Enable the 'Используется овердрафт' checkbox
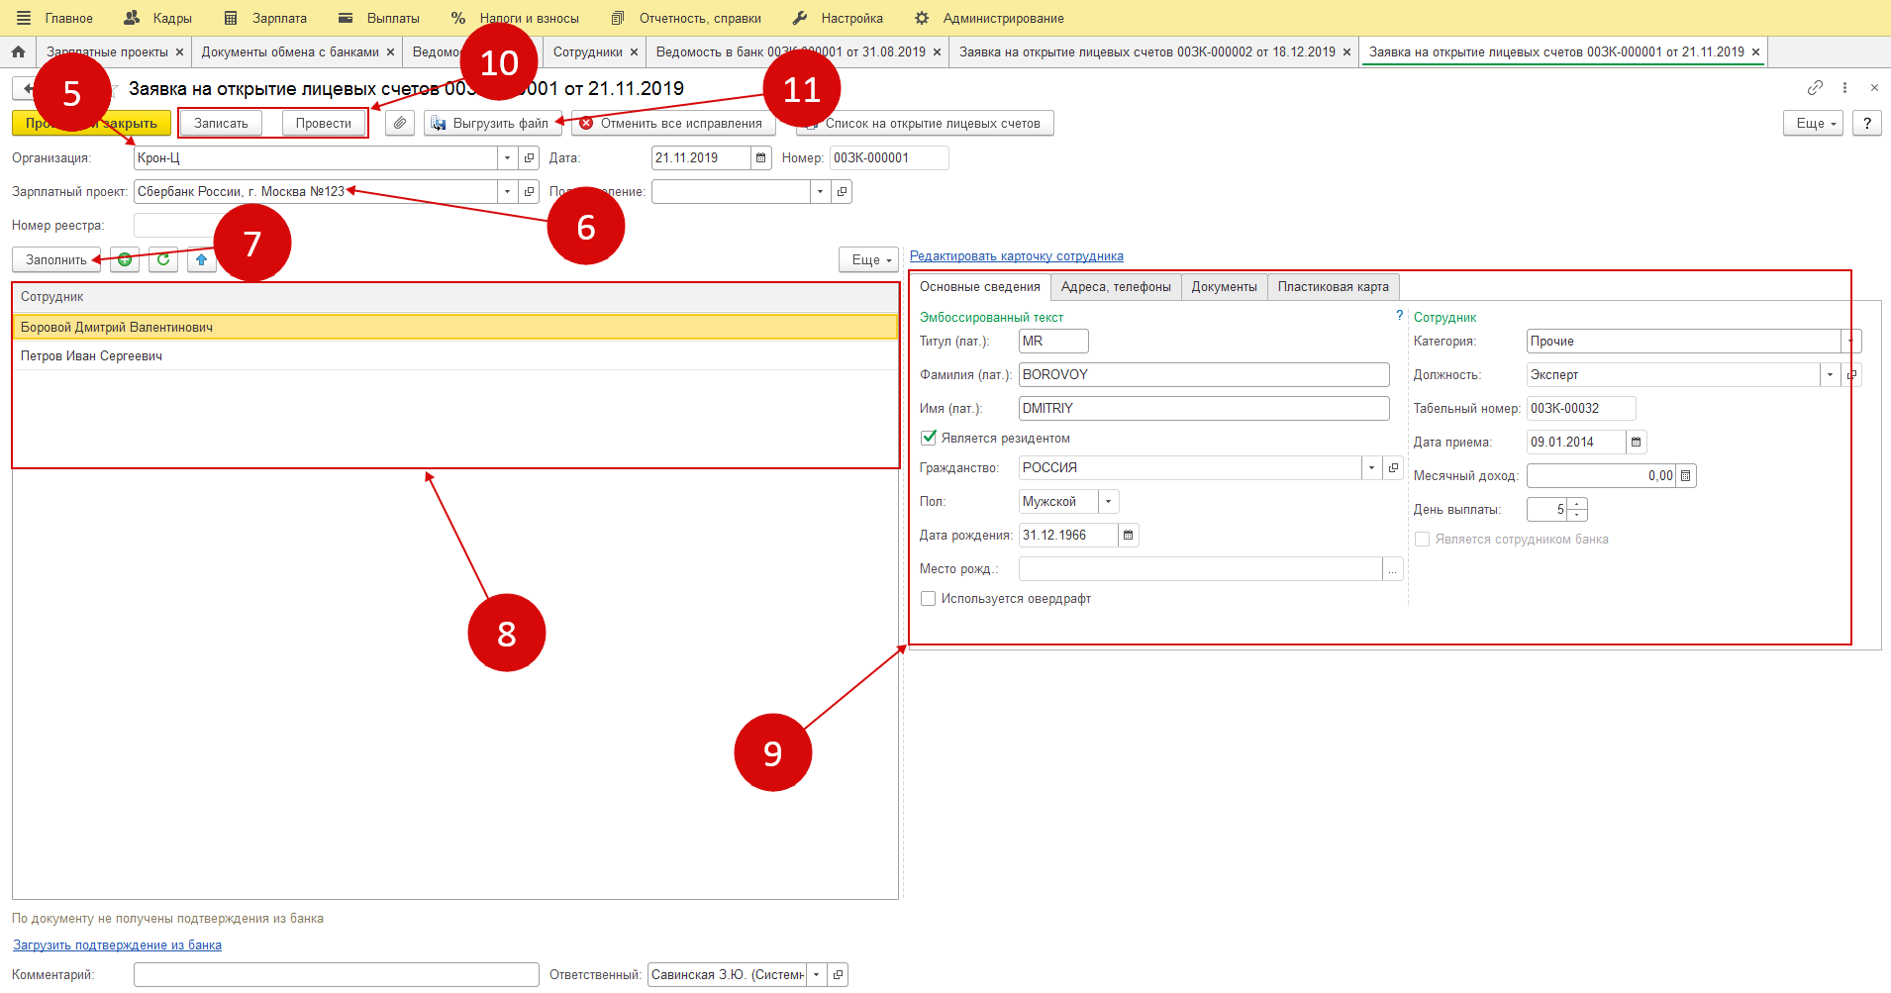The width and height of the screenshot is (1891, 993). [929, 599]
